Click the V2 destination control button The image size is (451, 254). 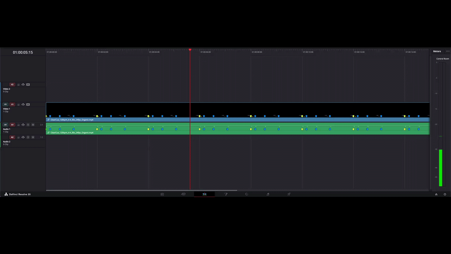[x=12, y=85]
